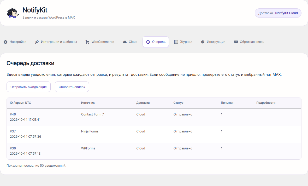Click the timestamp 2026-10-14 17:05:41
Screen dimensions: 308x186
[25, 119]
